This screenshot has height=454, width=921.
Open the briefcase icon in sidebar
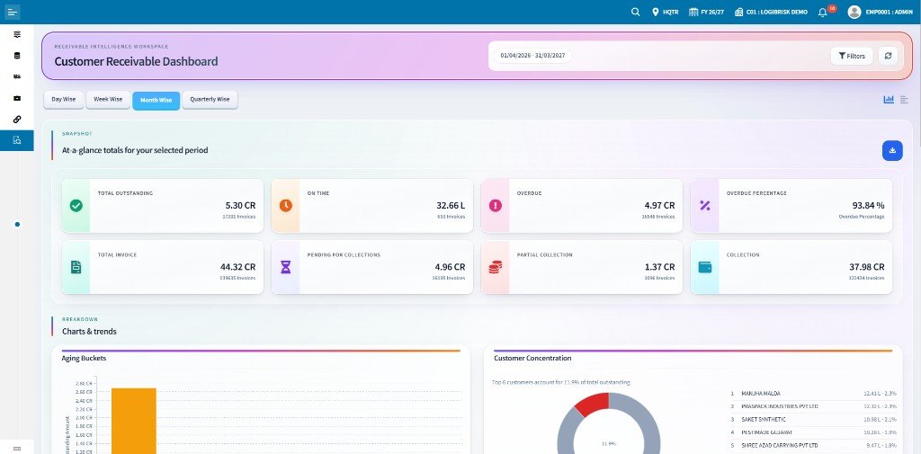(17, 98)
